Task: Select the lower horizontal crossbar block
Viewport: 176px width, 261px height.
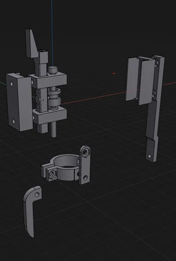Action: click(x=50, y=115)
